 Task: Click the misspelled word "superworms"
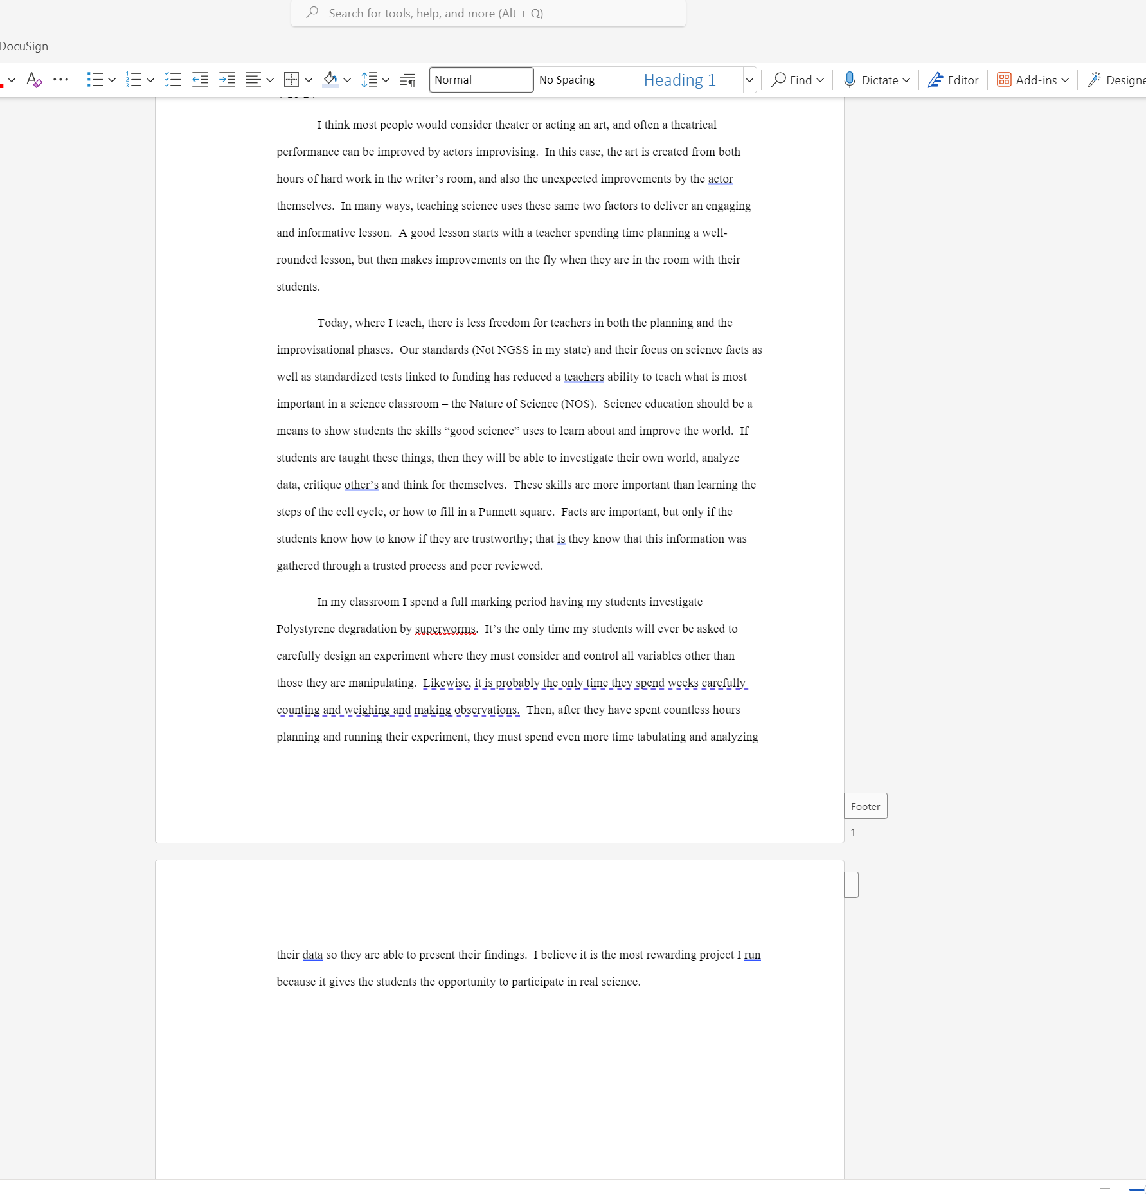[x=445, y=629]
